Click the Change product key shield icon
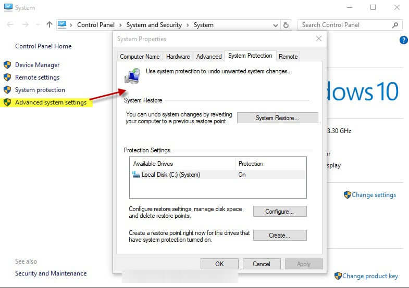Image resolution: width=409 pixels, height=288 pixels. (338, 276)
